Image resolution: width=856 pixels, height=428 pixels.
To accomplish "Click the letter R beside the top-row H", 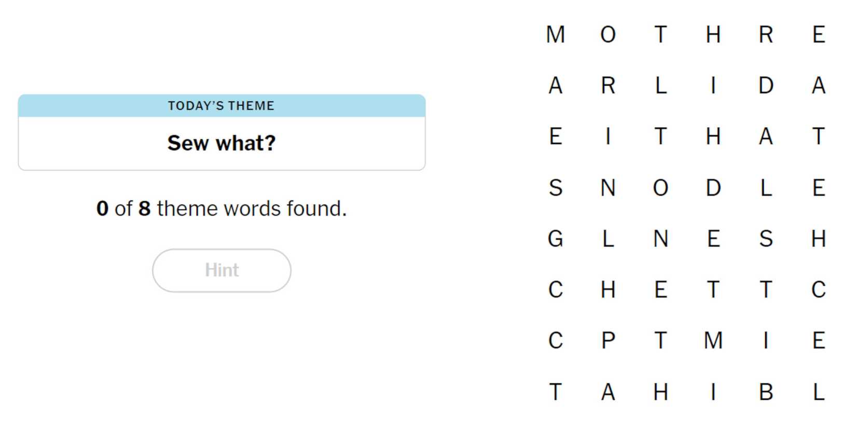I will (x=766, y=35).
